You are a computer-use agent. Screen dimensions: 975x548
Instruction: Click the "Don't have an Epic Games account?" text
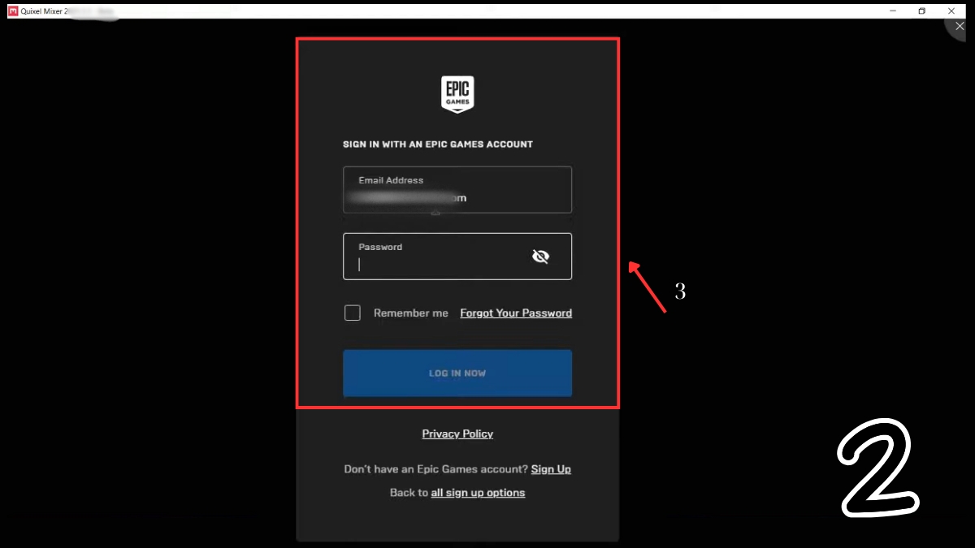(x=436, y=469)
